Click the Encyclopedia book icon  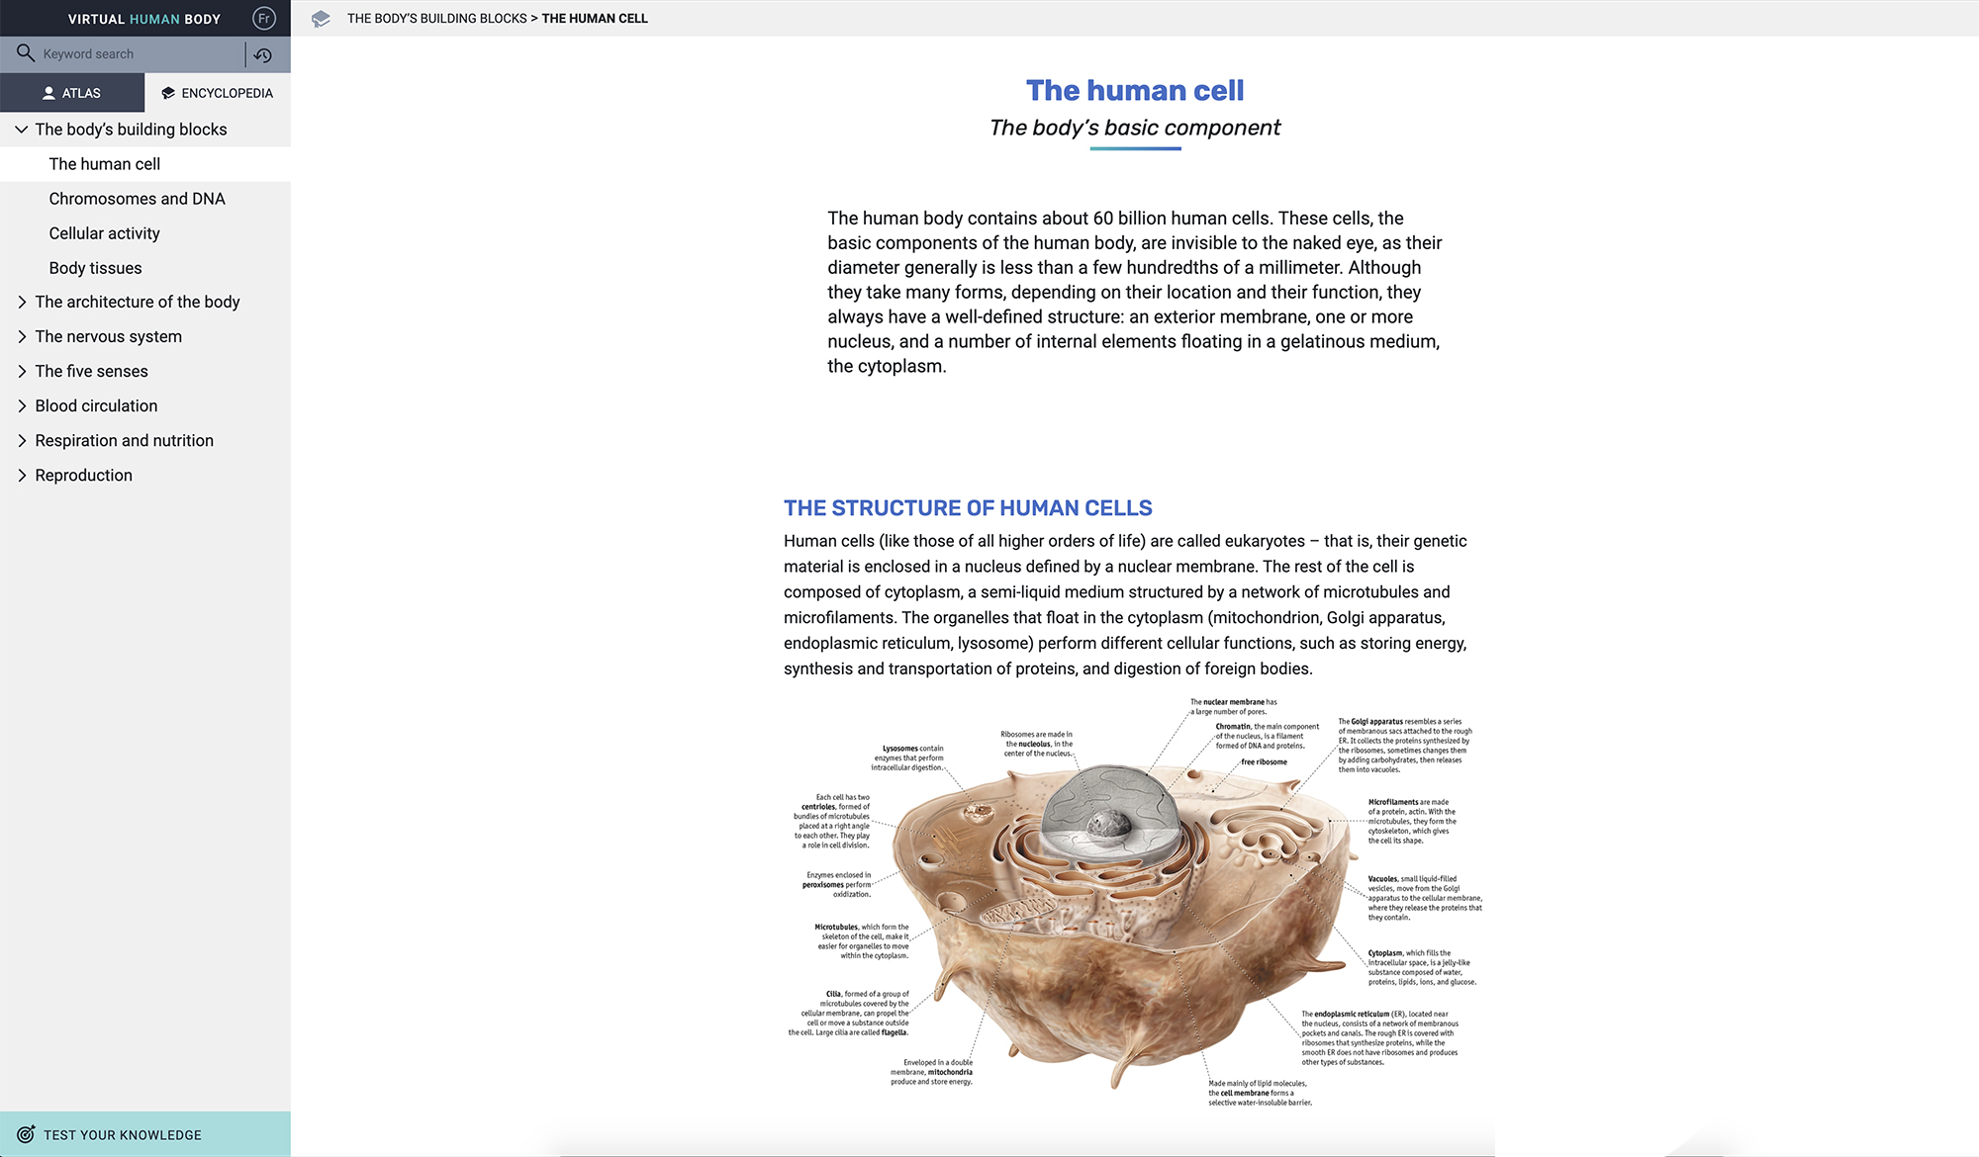tap(167, 92)
